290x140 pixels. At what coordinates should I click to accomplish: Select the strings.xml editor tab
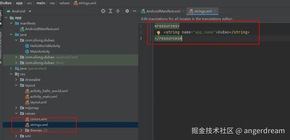click(x=202, y=11)
